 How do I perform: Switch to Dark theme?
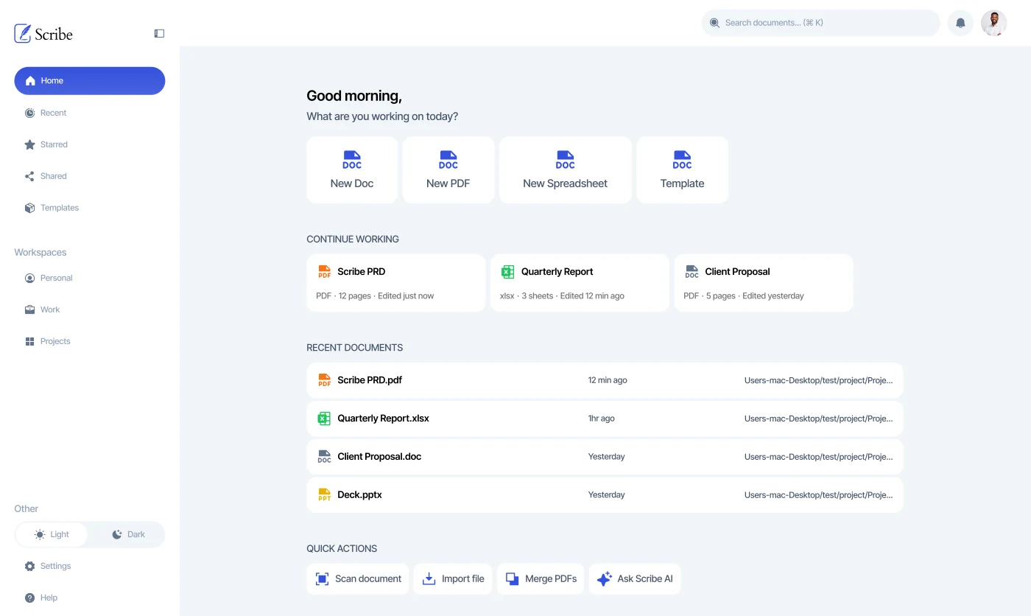point(128,534)
